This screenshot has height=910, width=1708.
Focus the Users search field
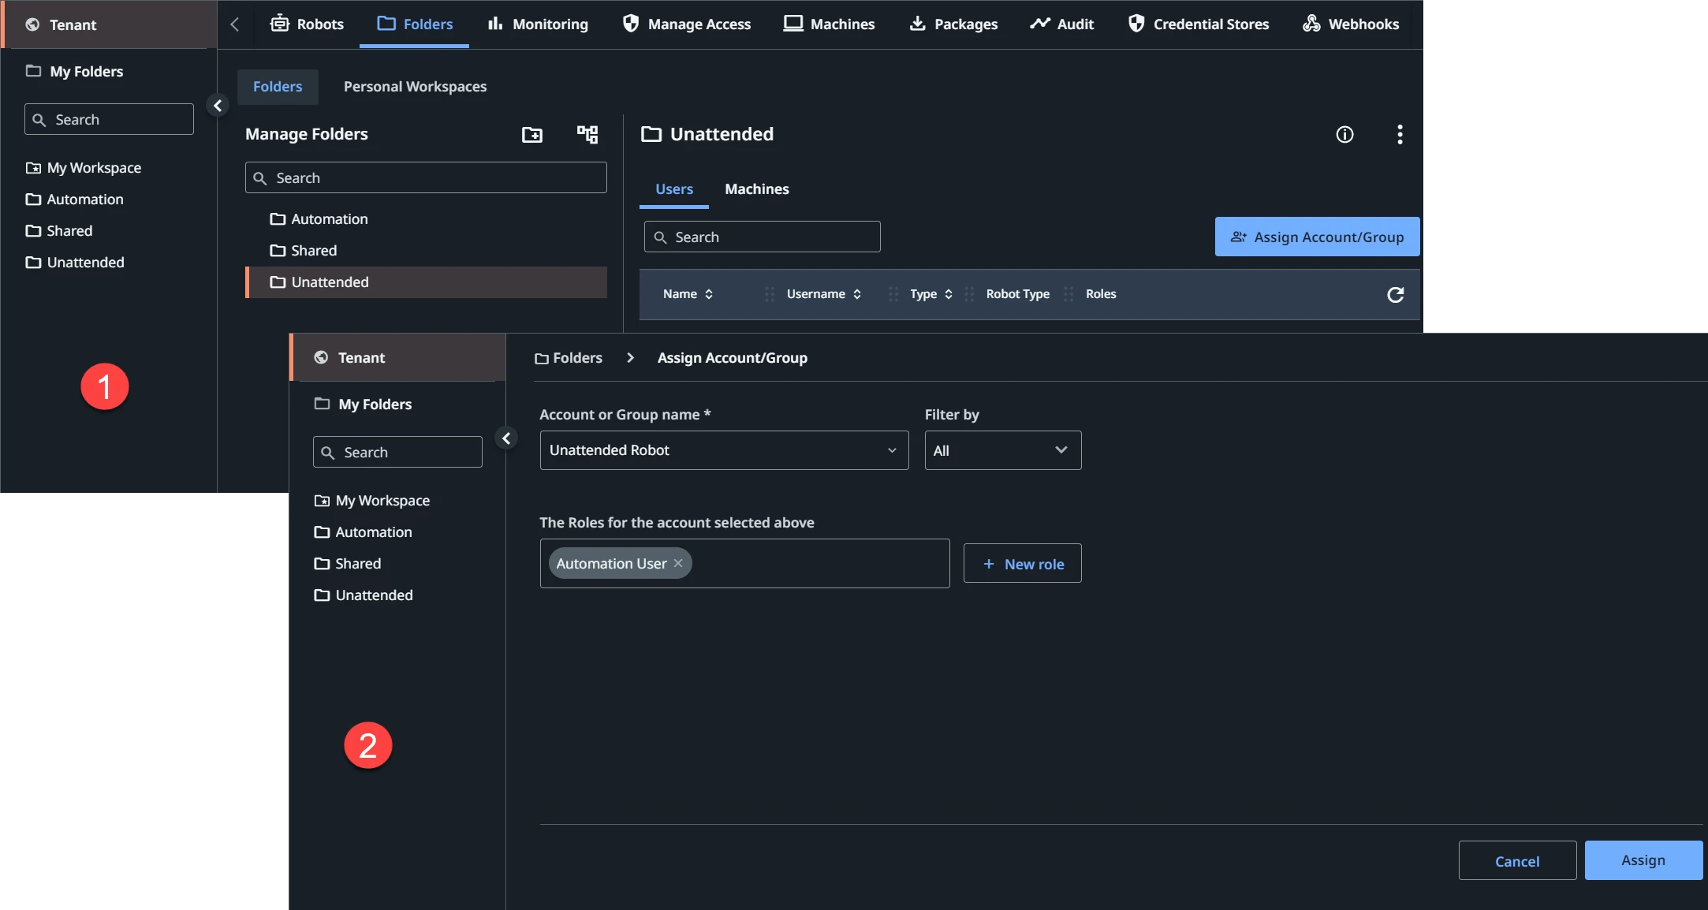click(762, 237)
